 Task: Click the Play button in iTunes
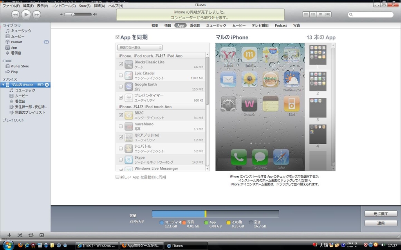coord(26,14)
